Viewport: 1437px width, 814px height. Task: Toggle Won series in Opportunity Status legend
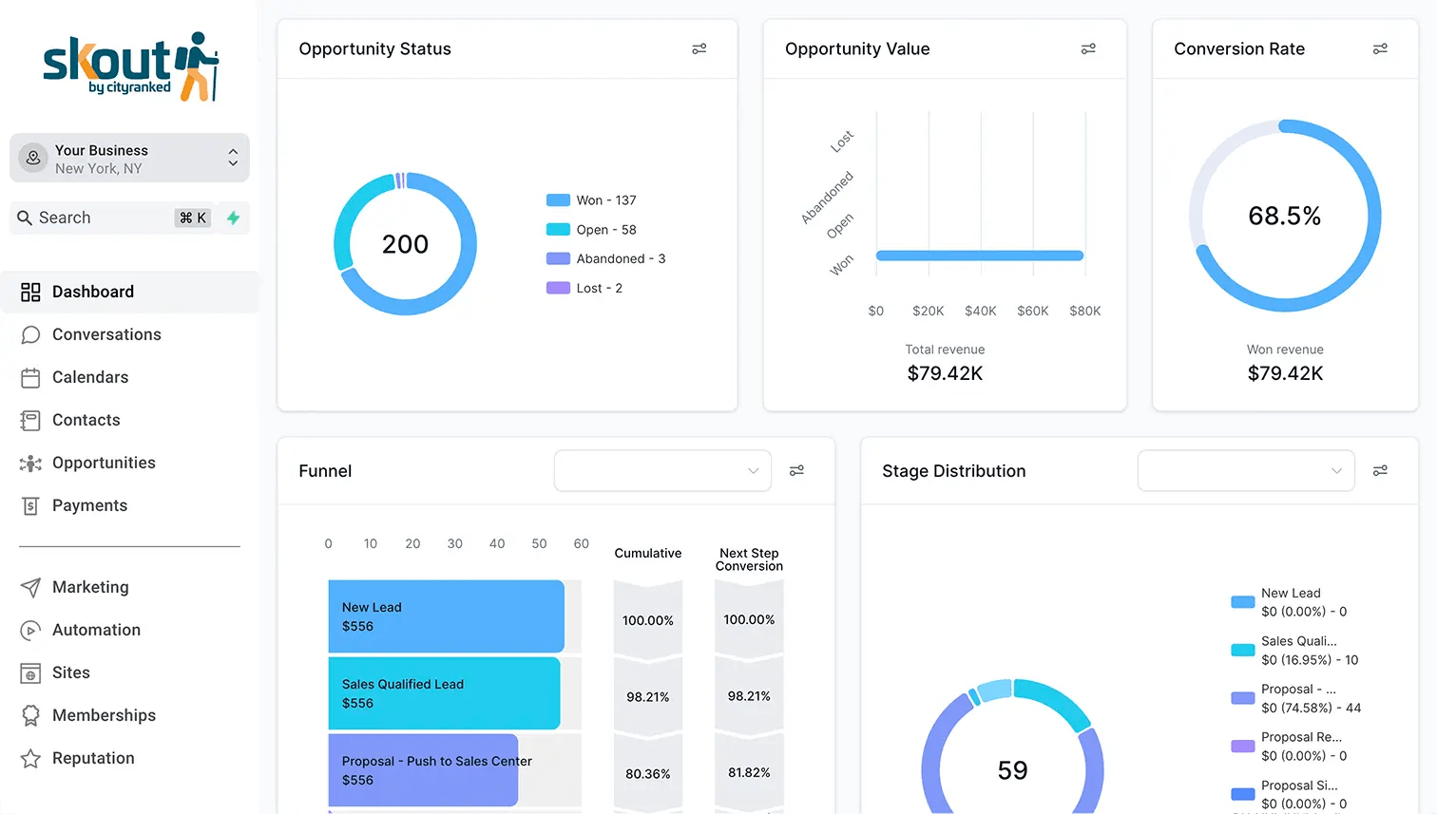pos(591,200)
